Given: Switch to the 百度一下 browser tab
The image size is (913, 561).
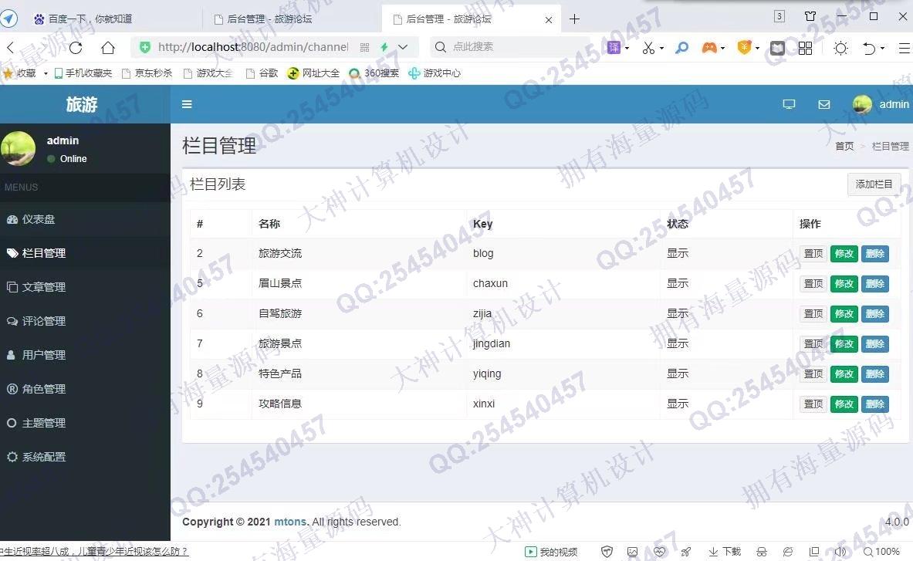Looking at the screenshot, I should (x=90, y=19).
